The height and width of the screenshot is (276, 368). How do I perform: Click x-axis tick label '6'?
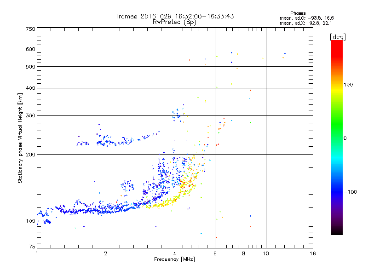click(x=215, y=253)
